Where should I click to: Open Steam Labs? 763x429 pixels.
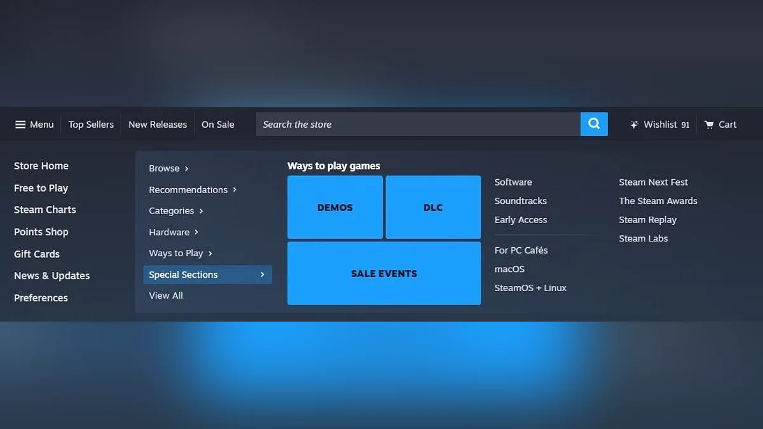pos(643,238)
